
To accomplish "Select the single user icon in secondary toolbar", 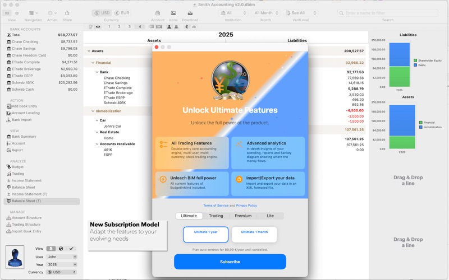I will pyautogui.click(x=169, y=26).
